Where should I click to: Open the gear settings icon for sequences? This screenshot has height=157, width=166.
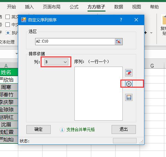point(129,84)
